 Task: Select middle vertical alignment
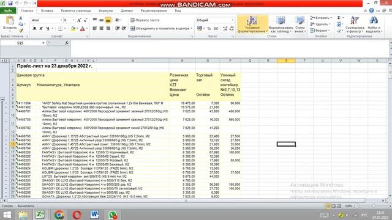101,20
